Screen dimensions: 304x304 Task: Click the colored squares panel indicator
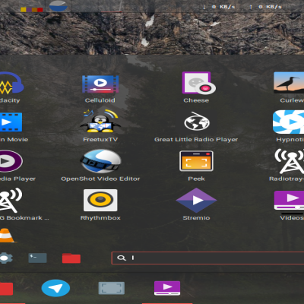[x=32, y=10]
